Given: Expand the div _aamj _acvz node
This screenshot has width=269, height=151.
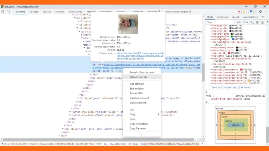Looking at the screenshot, I should tap(63, 129).
